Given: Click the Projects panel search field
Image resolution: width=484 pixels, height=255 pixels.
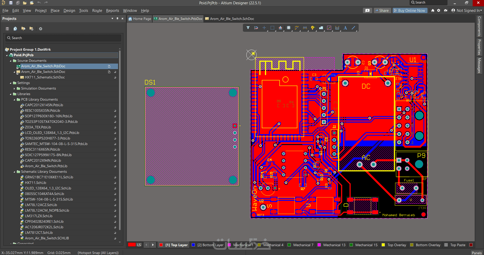Looking at the screenshot, I should pos(63,38).
